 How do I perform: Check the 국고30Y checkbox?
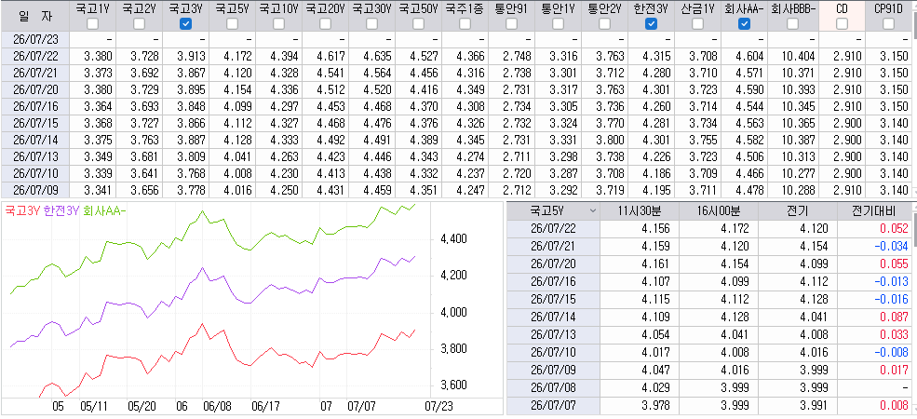[x=372, y=23]
